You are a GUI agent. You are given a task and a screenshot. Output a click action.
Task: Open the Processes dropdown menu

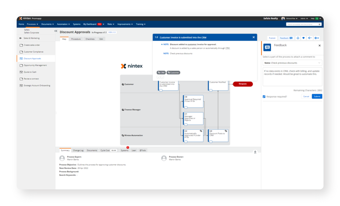(32, 24)
